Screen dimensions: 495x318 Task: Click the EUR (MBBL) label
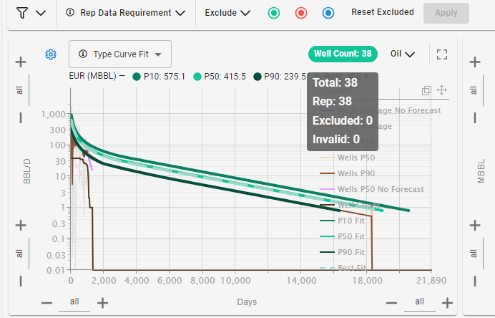(92, 76)
